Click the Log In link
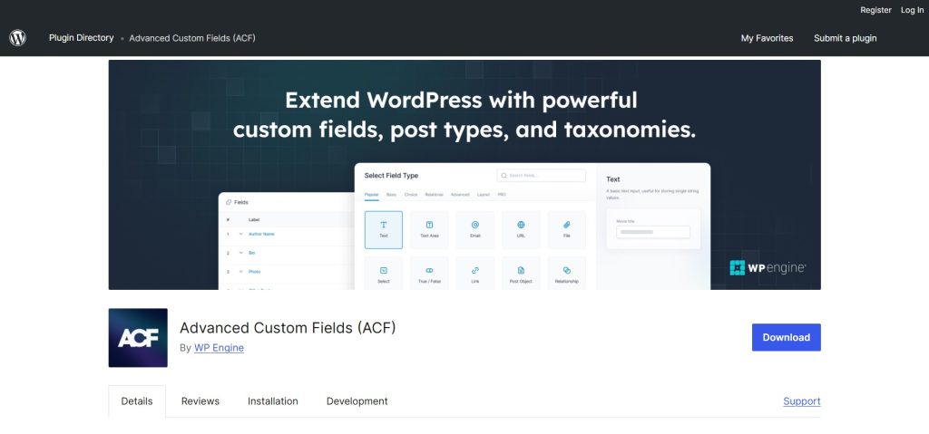This screenshot has width=929, height=434. coord(912,10)
